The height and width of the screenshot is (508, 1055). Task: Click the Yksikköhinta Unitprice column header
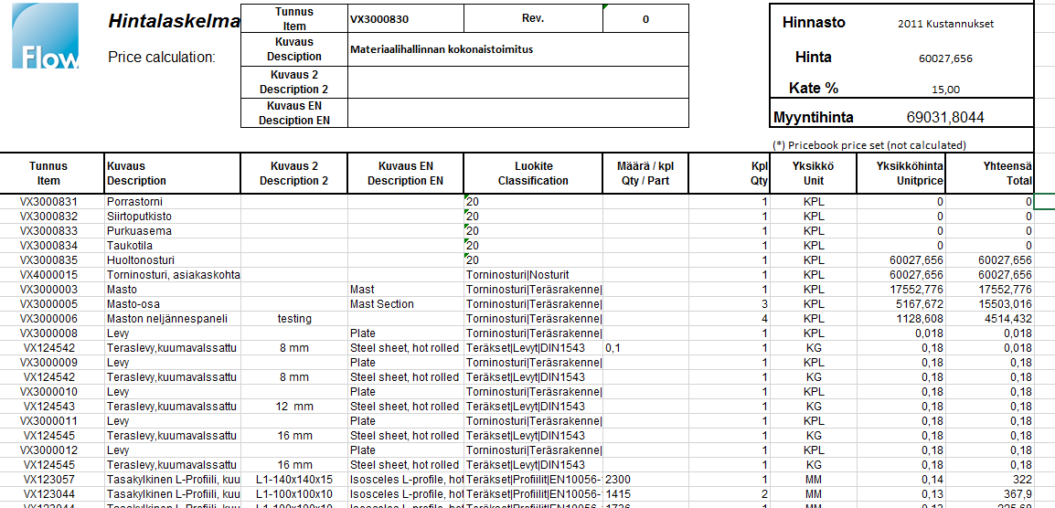point(900,174)
